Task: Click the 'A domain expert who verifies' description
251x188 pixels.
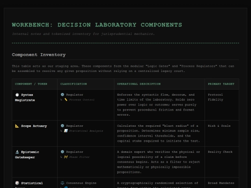Action: pos(159,162)
